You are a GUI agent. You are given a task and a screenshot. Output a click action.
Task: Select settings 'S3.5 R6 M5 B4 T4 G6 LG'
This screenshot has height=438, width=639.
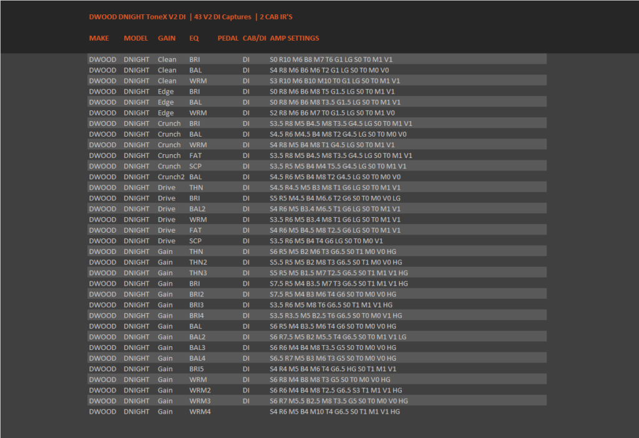point(326,241)
